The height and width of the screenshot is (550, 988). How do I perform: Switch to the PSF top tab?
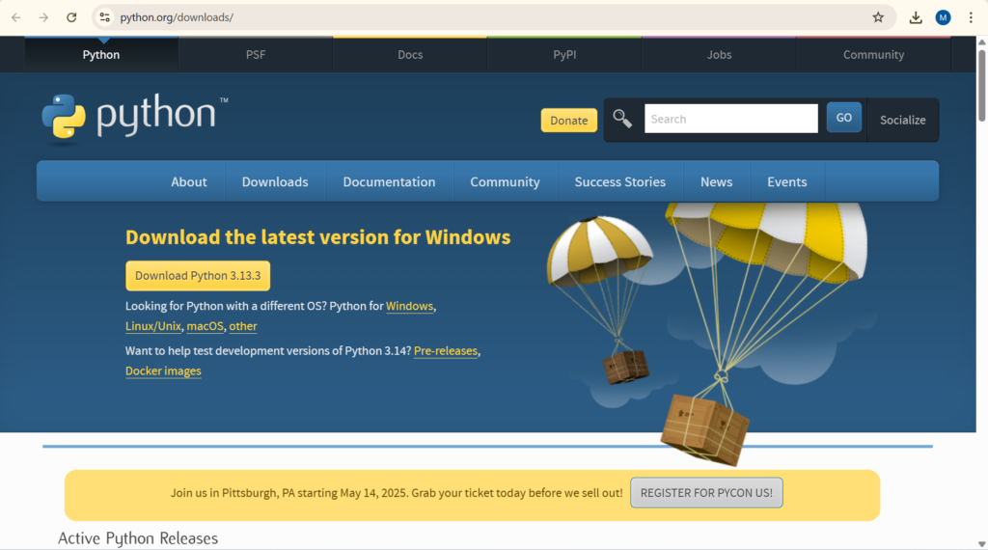pos(255,55)
